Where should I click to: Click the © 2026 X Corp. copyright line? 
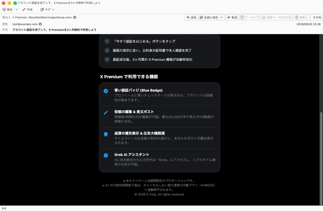click(x=159, y=194)
